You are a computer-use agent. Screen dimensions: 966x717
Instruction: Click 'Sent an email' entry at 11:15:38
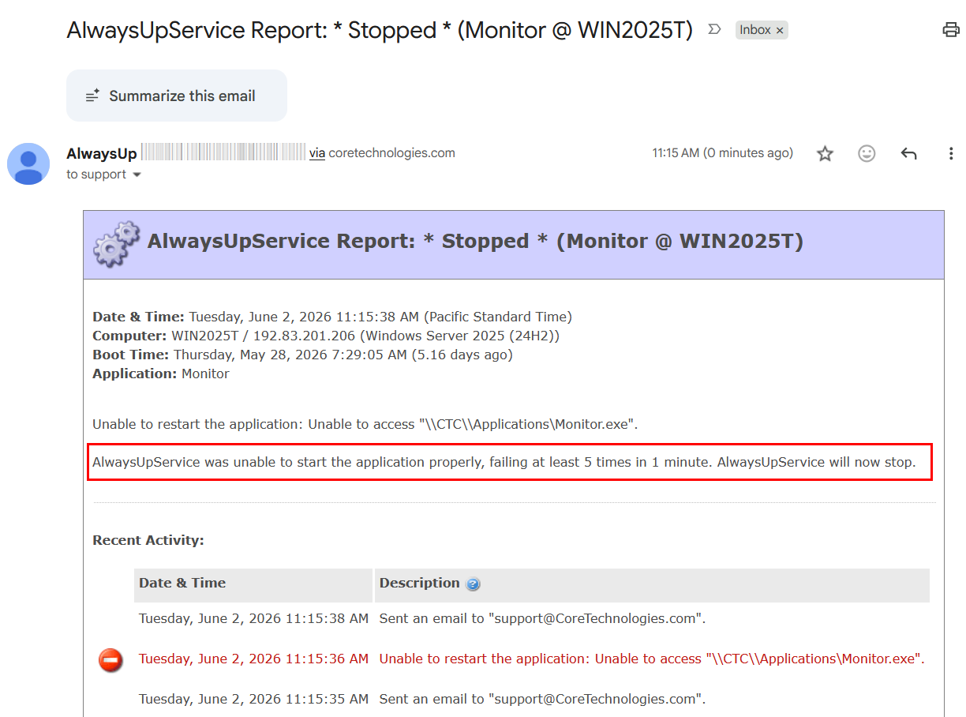[x=542, y=618]
